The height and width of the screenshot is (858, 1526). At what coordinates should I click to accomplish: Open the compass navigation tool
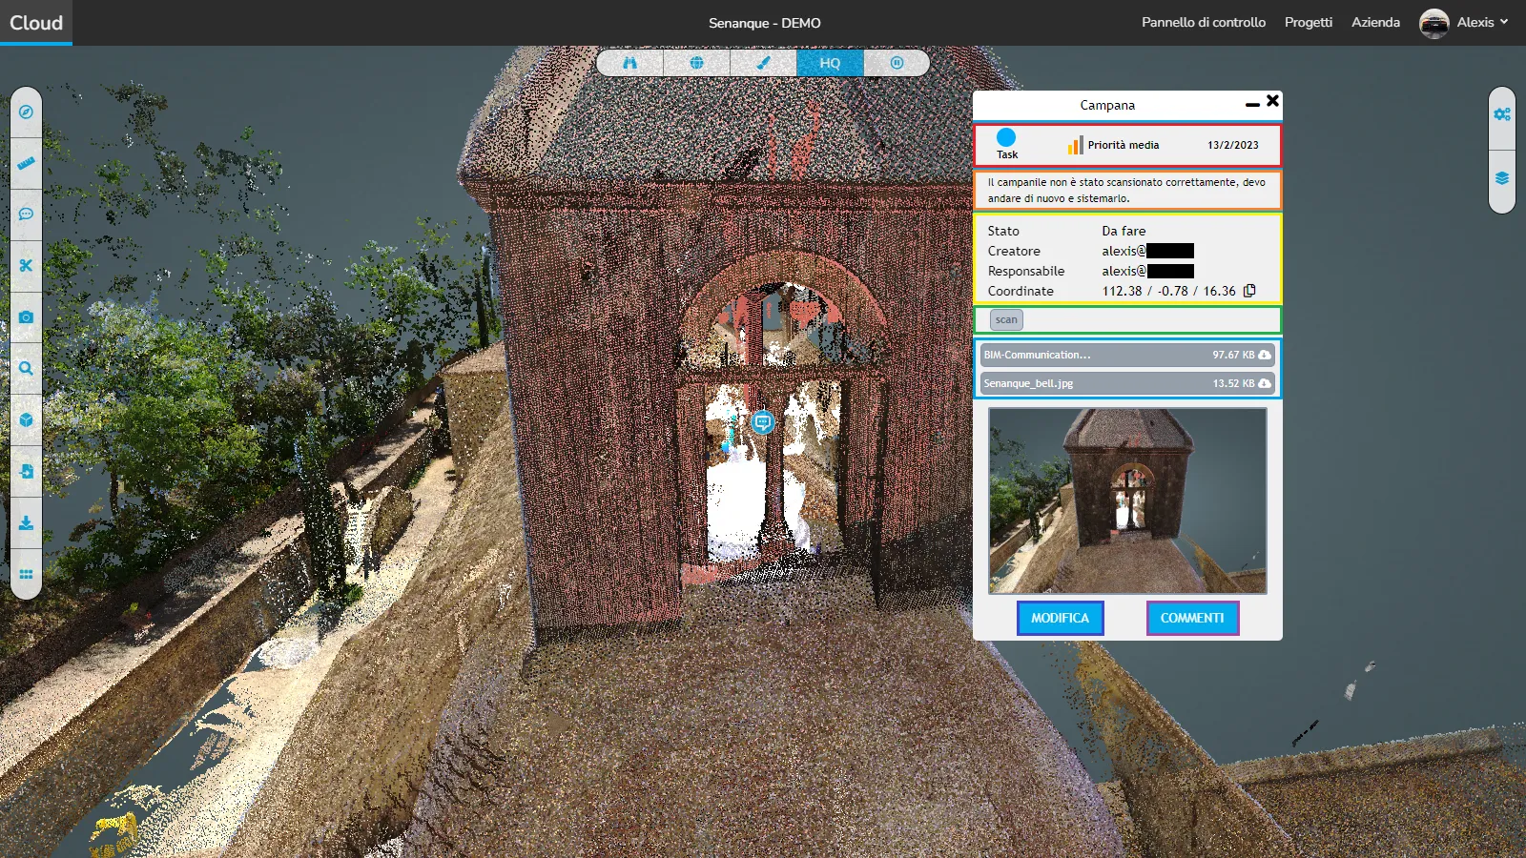26,112
